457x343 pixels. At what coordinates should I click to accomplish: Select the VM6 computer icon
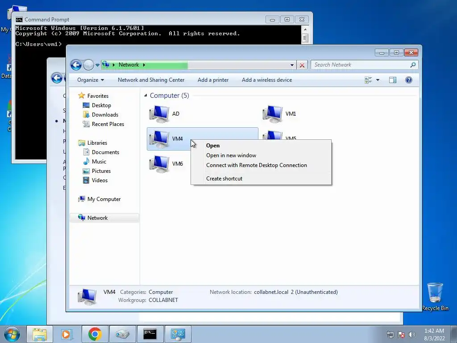point(159,164)
